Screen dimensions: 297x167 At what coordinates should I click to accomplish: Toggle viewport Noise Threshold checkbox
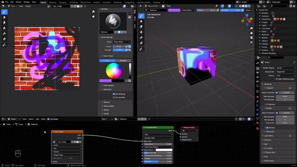tap(277, 93)
